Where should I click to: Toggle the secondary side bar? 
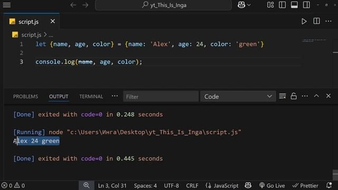point(306,5)
